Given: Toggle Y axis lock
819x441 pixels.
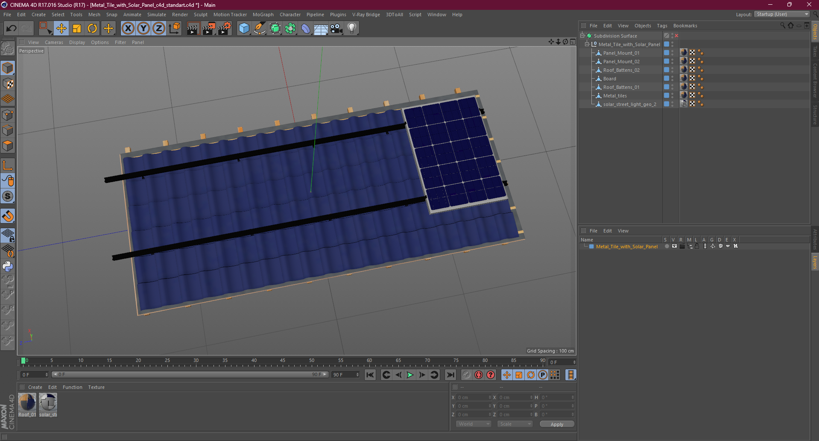Looking at the screenshot, I should tap(143, 29).
